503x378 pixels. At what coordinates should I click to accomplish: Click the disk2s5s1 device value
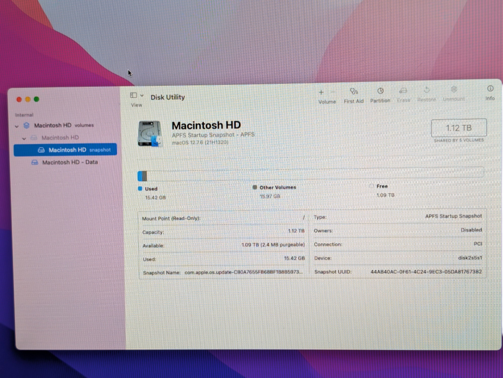click(x=470, y=258)
